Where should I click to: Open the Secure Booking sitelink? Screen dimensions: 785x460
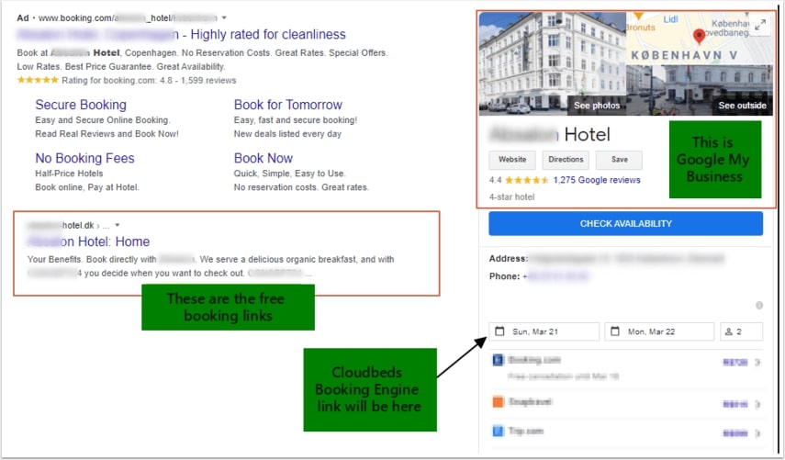(81, 105)
